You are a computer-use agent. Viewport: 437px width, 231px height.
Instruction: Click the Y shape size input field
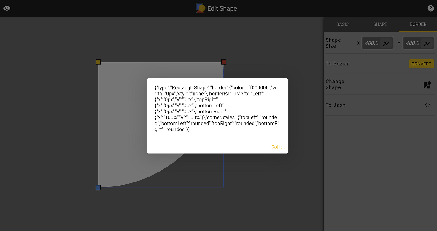point(418,43)
